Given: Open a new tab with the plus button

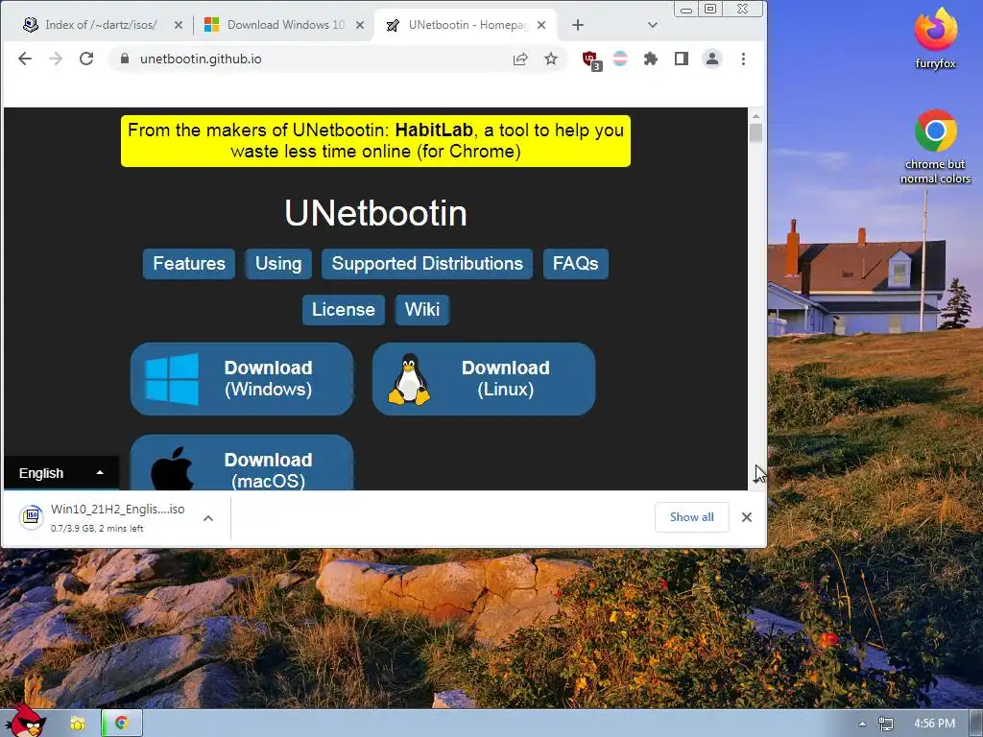Looking at the screenshot, I should click(577, 25).
